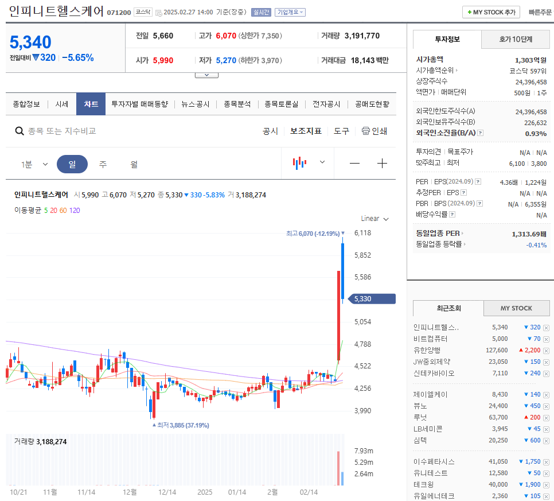Select the candlestick chart type icon

coord(299,163)
